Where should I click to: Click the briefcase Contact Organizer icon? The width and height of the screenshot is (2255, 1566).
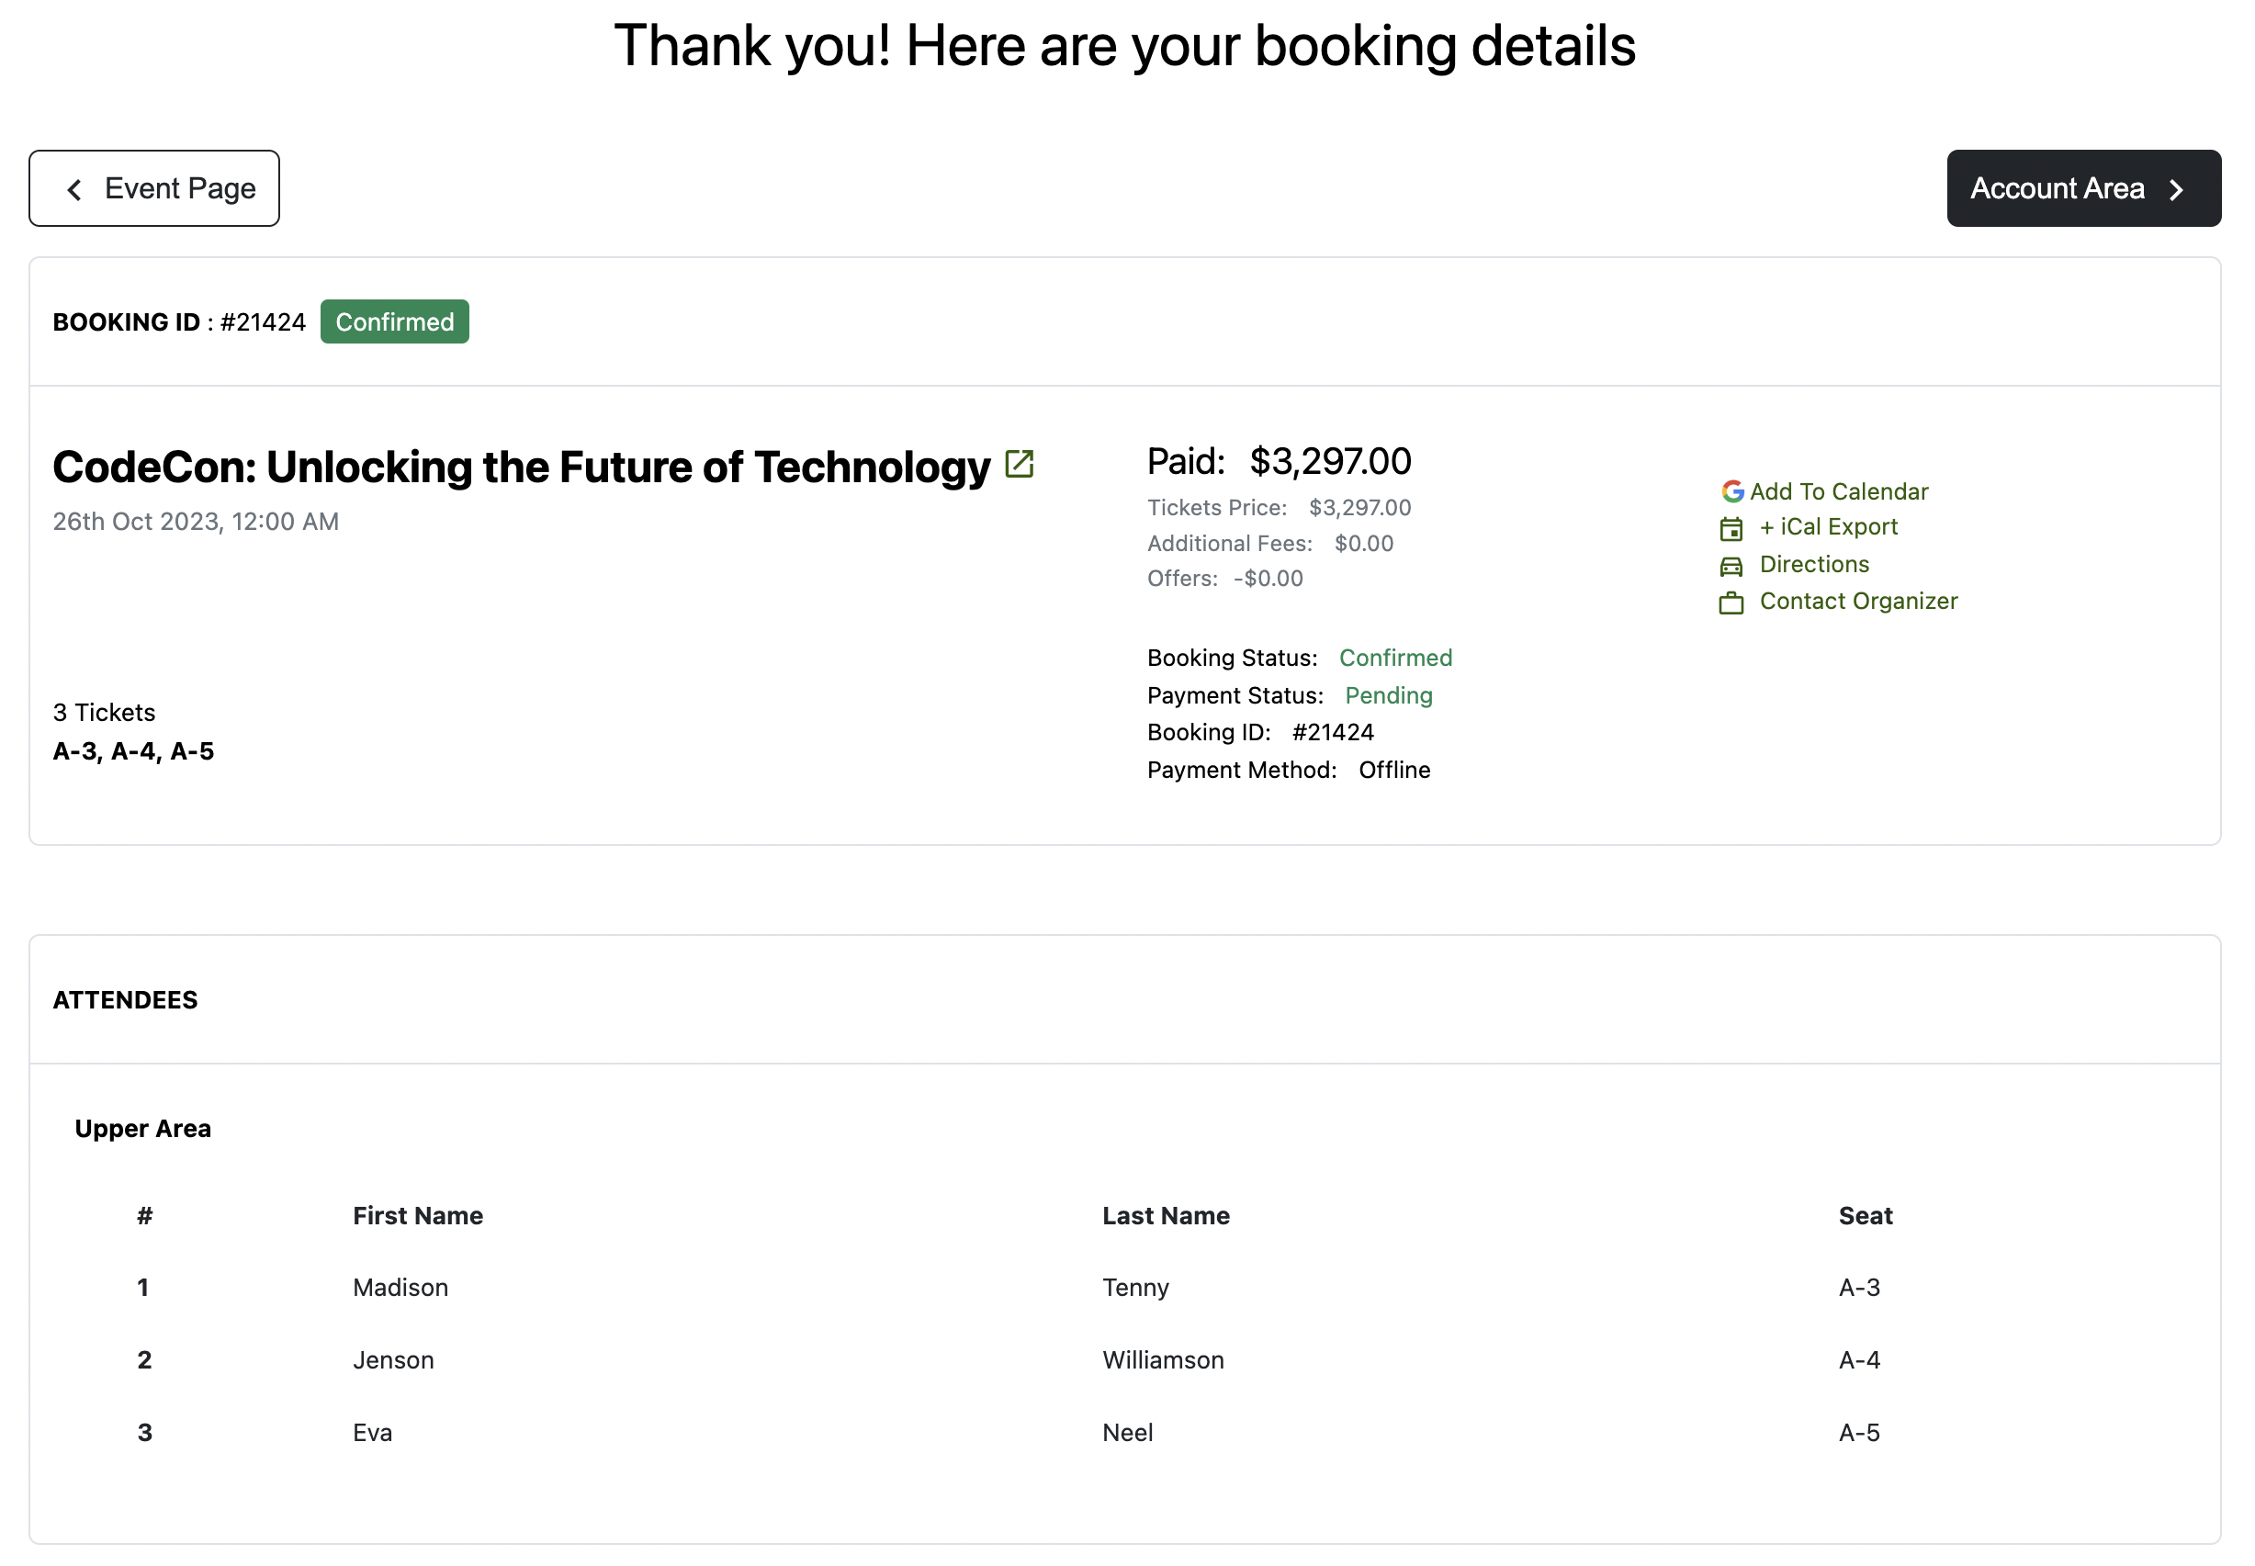(x=1731, y=603)
